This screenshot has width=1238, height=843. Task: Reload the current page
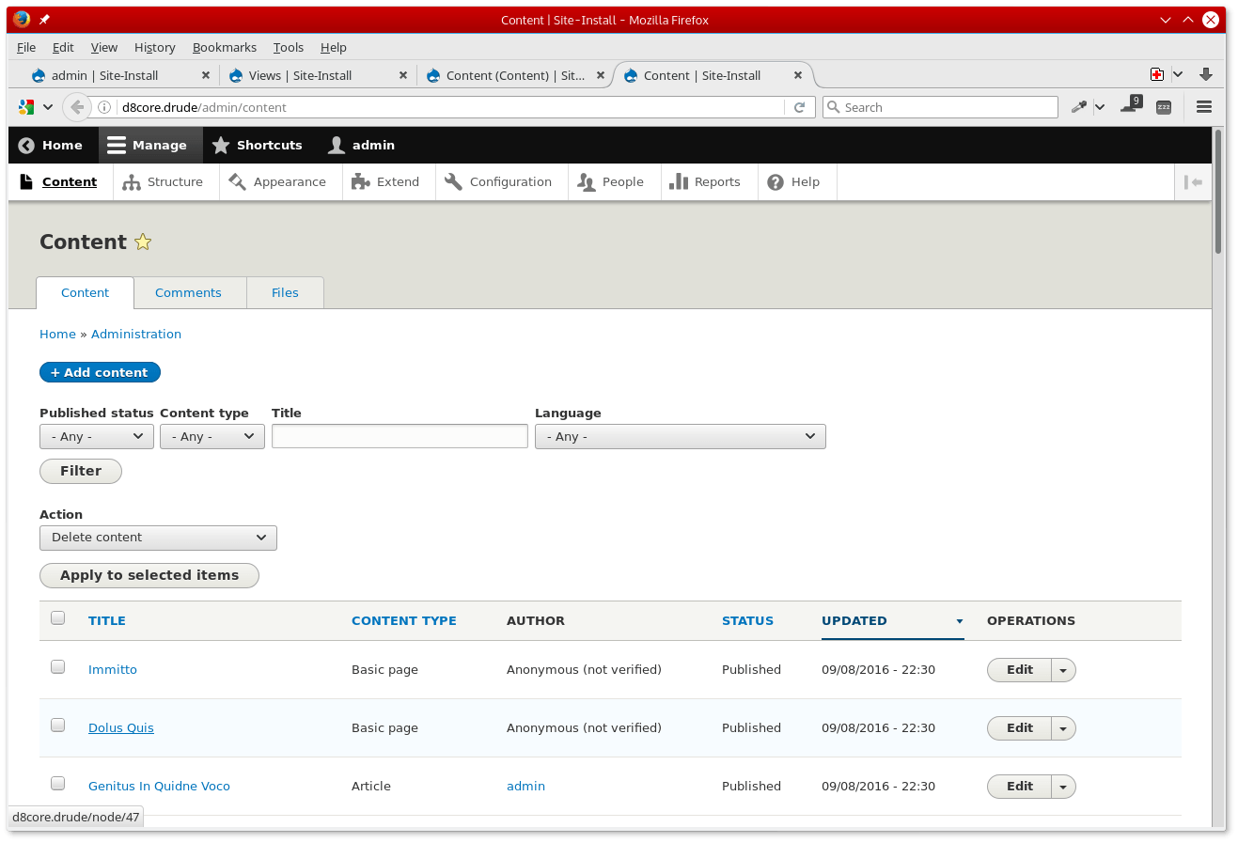tap(799, 107)
